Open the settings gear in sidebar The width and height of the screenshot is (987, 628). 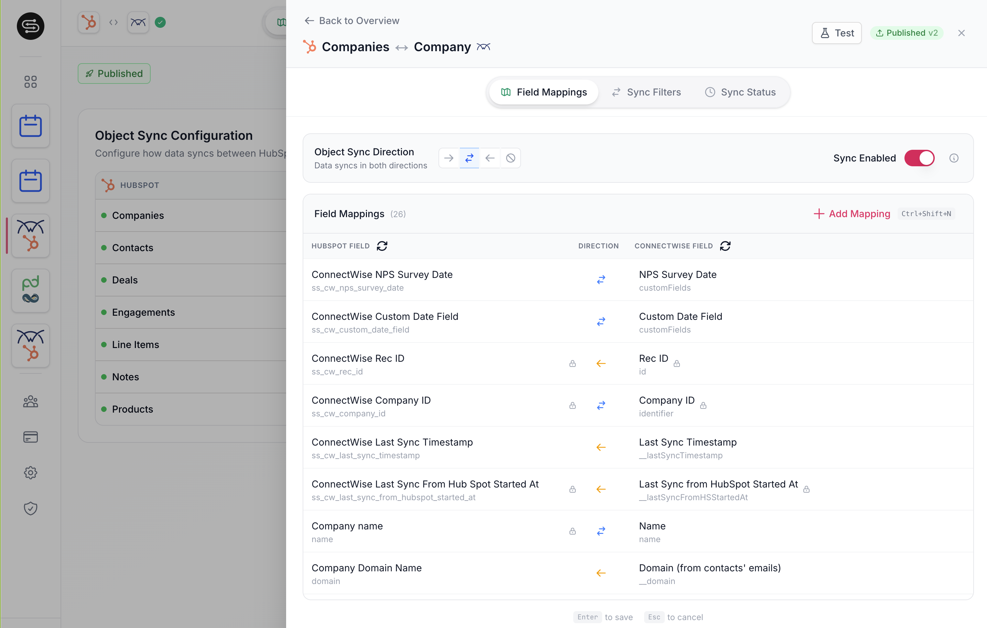coord(31,473)
